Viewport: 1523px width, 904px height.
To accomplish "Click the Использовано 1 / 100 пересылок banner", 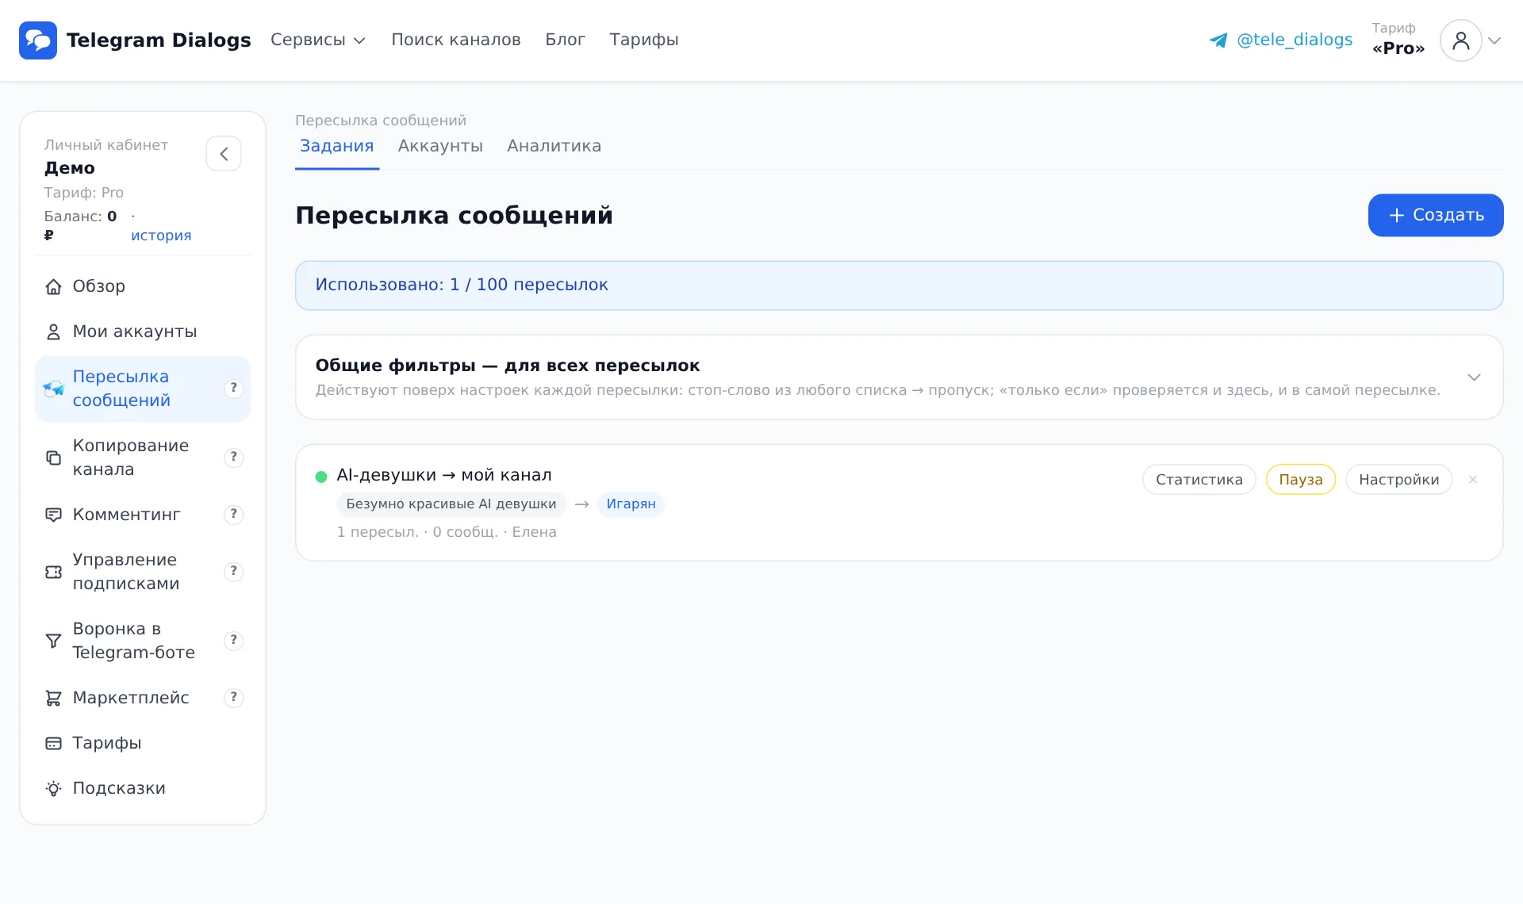I will coord(899,285).
